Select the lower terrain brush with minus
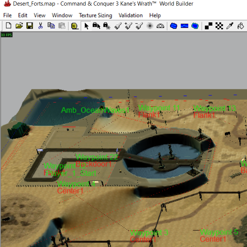Viewport: 247px width, 247px height. click(139, 26)
